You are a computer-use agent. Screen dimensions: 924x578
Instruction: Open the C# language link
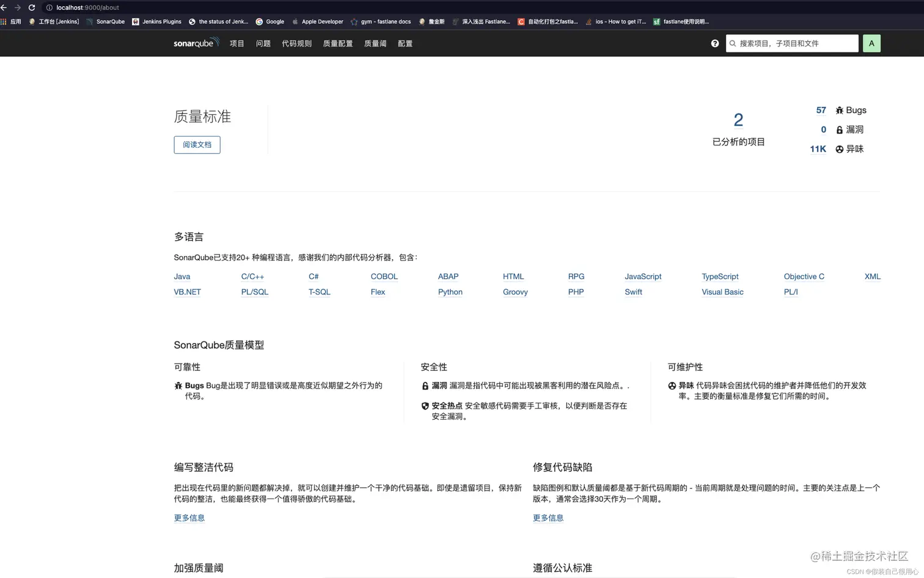pyautogui.click(x=313, y=277)
